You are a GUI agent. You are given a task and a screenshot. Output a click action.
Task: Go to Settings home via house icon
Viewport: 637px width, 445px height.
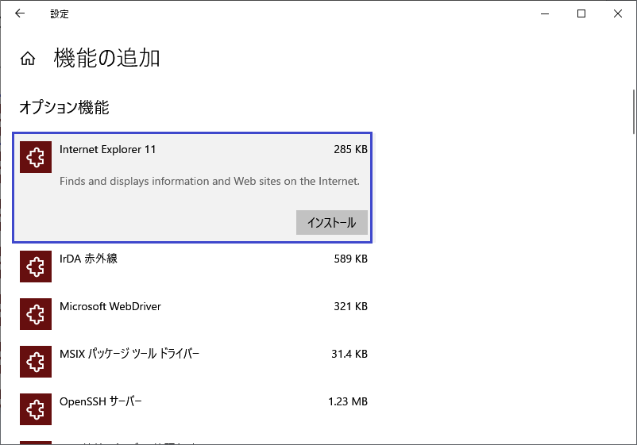pyautogui.click(x=28, y=59)
